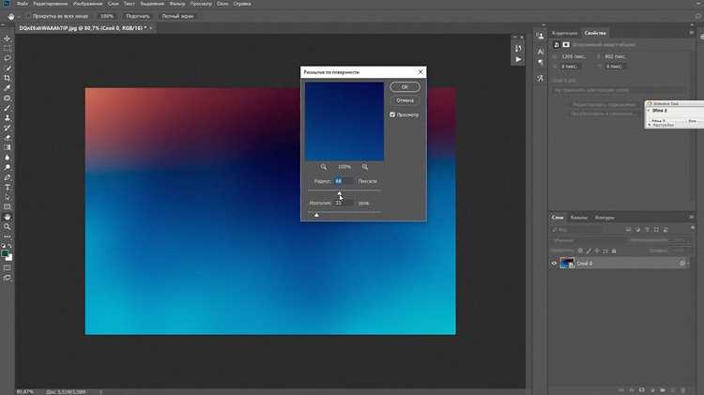Image resolution: width=704 pixels, height=395 pixels.
Task: Select the Clone Stamp tool
Action: [8, 117]
